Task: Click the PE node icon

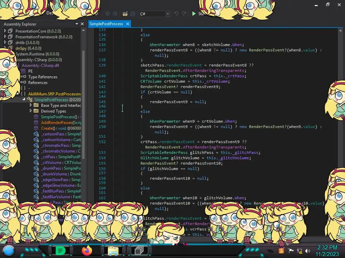Action: [23, 71]
